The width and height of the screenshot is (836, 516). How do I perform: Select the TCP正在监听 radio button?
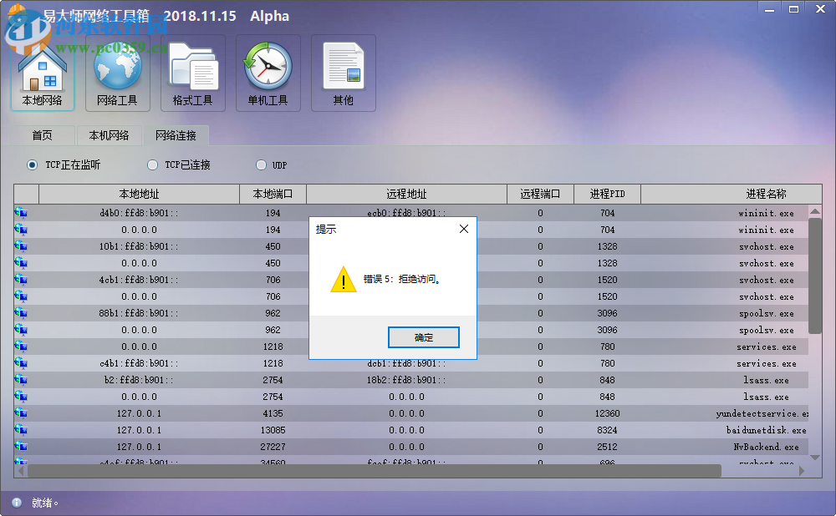click(31, 164)
